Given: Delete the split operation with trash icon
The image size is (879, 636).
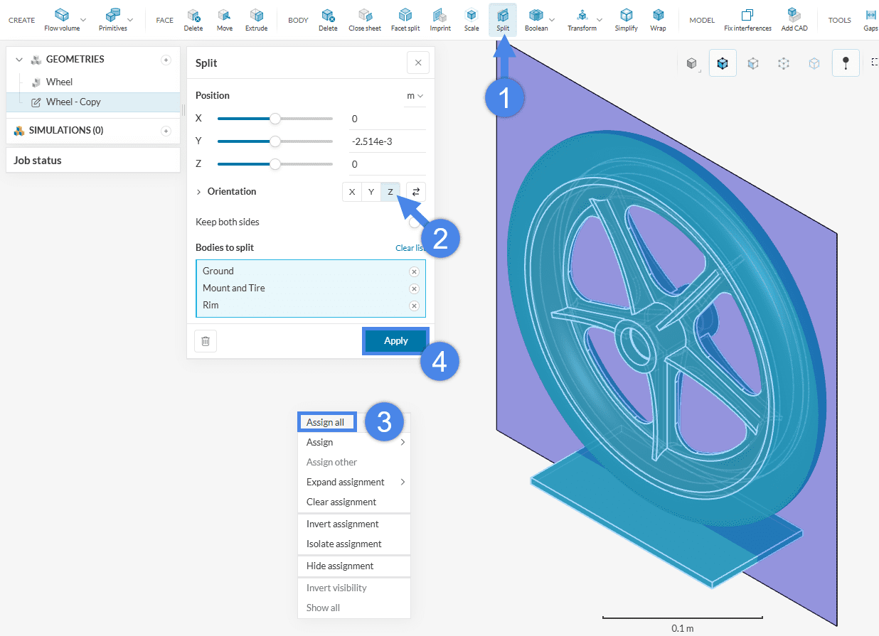Looking at the screenshot, I should point(206,341).
